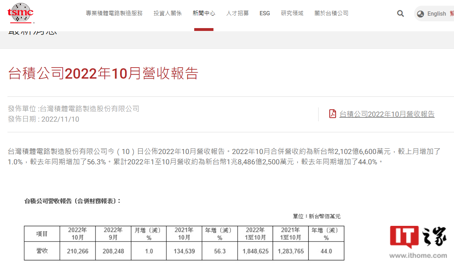Open the 關於台積公司 menu

331,14
